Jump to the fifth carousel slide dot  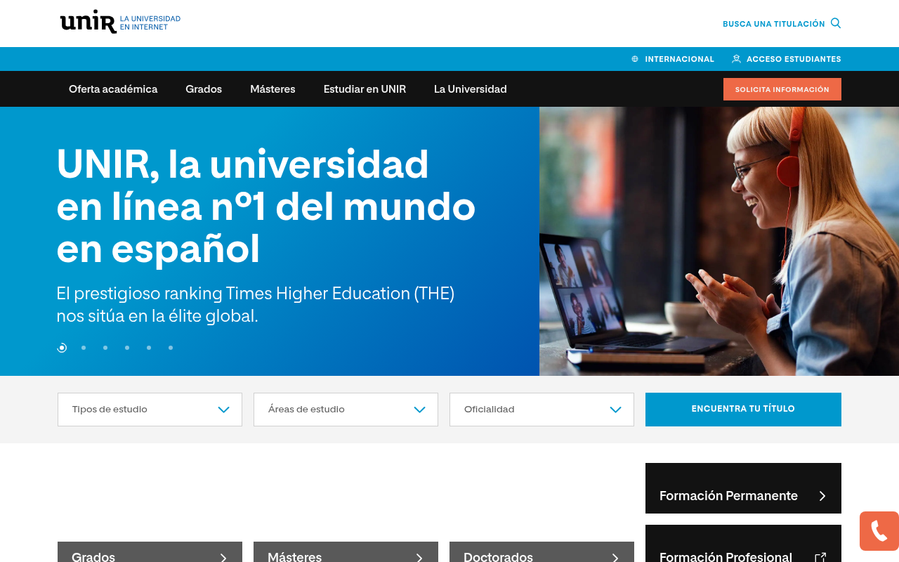(x=149, y=348)
